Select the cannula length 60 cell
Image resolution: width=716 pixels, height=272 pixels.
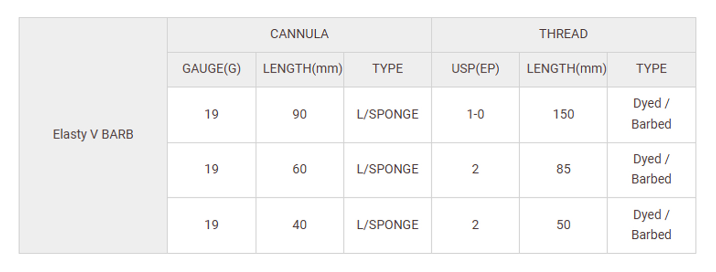click(x=299, y=169)
